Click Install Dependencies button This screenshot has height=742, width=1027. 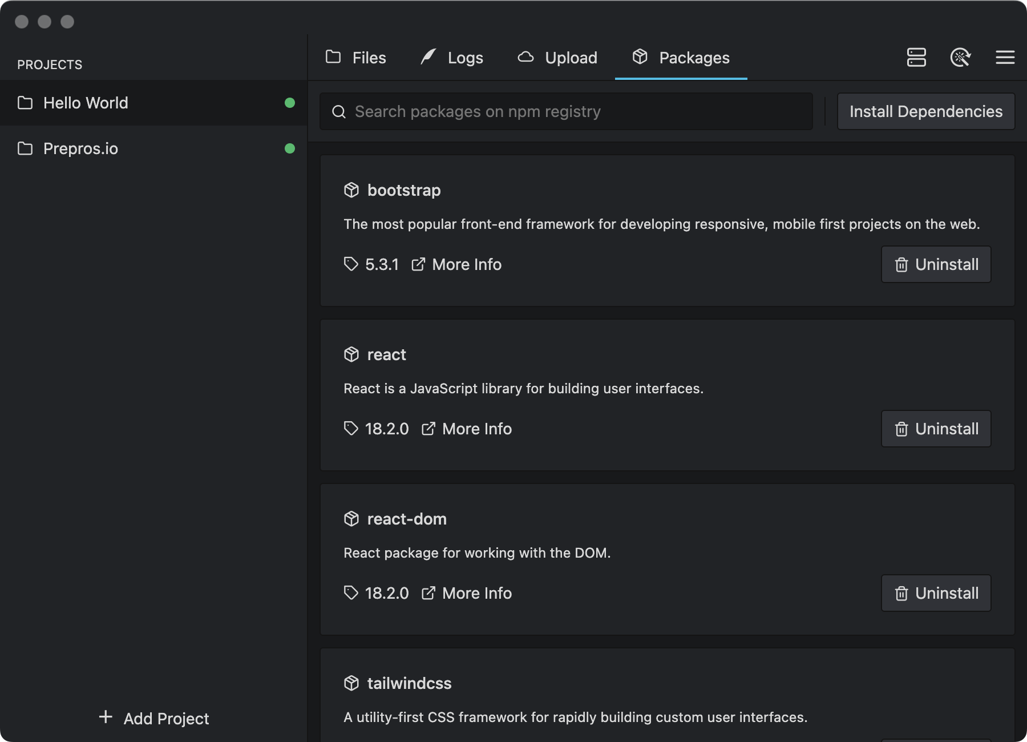point(925,111)
